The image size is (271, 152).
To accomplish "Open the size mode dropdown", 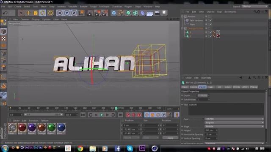I will point(150,138).
